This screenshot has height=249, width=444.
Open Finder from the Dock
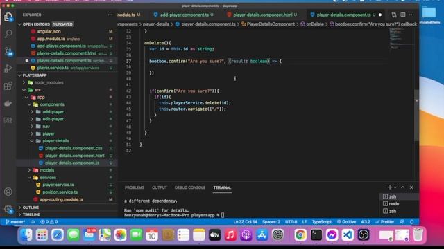coord(26,235)
